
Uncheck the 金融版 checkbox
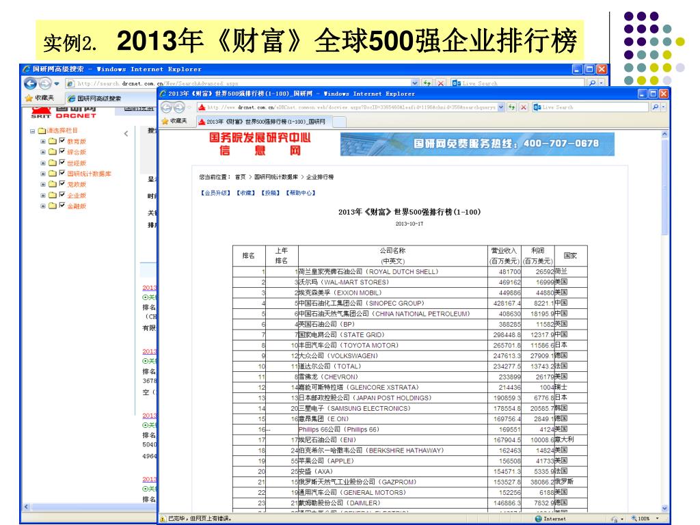(62, 205)
